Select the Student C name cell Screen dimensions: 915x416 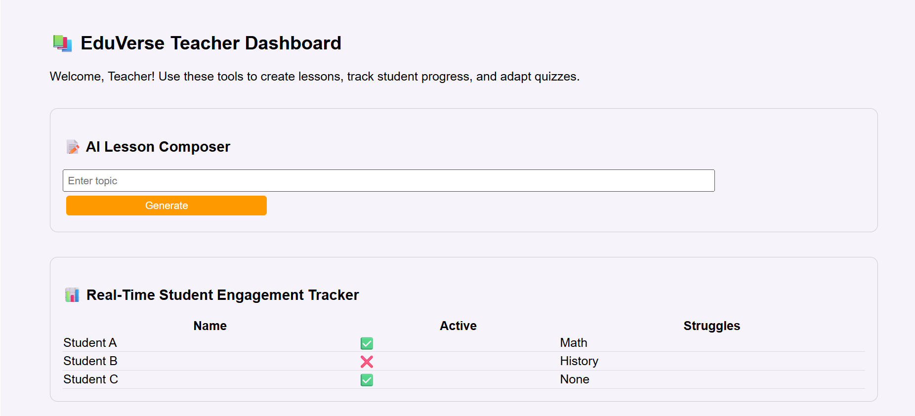(x=91, y=379)
